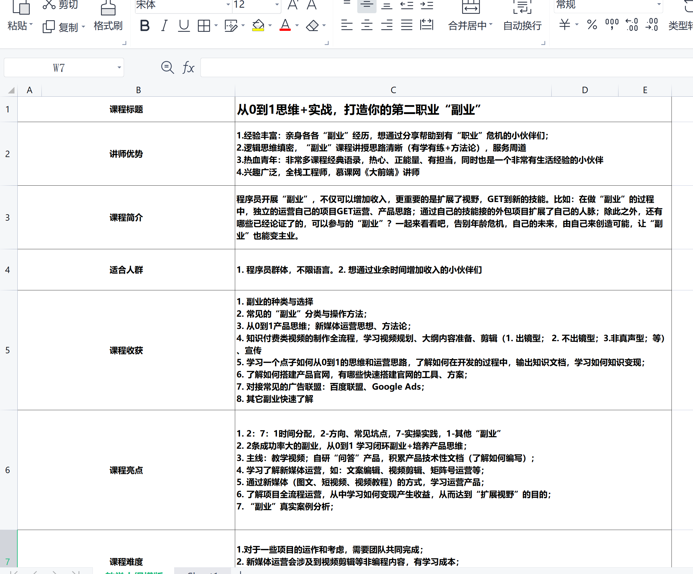Click the eraser clear-format icon
This screenshot has height=574, width=693.
(x=312, y=25)
